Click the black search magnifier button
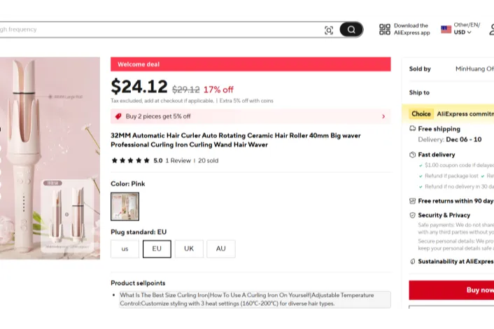Screen dimensions: 494x329 coord(351,29)
